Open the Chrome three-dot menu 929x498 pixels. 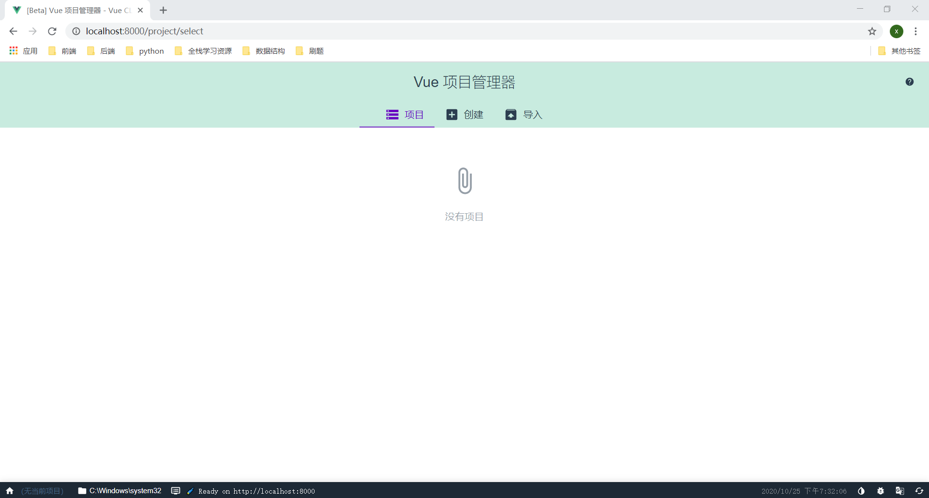(x=915, y=31)
